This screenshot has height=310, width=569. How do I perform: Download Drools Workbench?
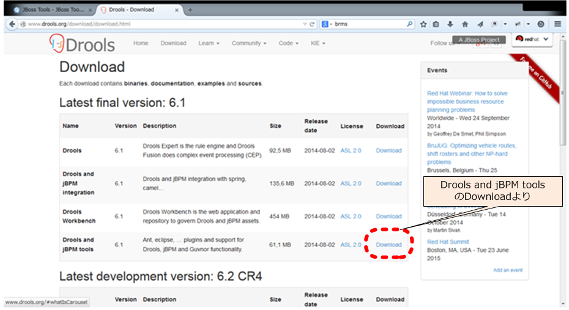(389, 216)
